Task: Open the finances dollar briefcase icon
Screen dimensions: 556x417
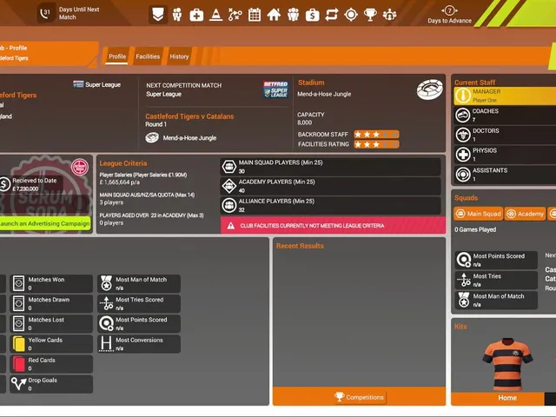Action: (x=313, y=15)
